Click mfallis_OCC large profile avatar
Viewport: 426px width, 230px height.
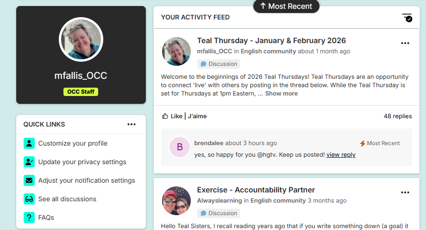point(81,40)
